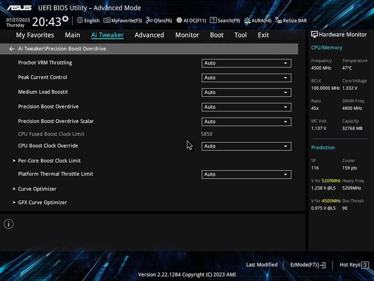Click the BIOS version copyright text
This screenshot has height=281, width=374.
187,275
